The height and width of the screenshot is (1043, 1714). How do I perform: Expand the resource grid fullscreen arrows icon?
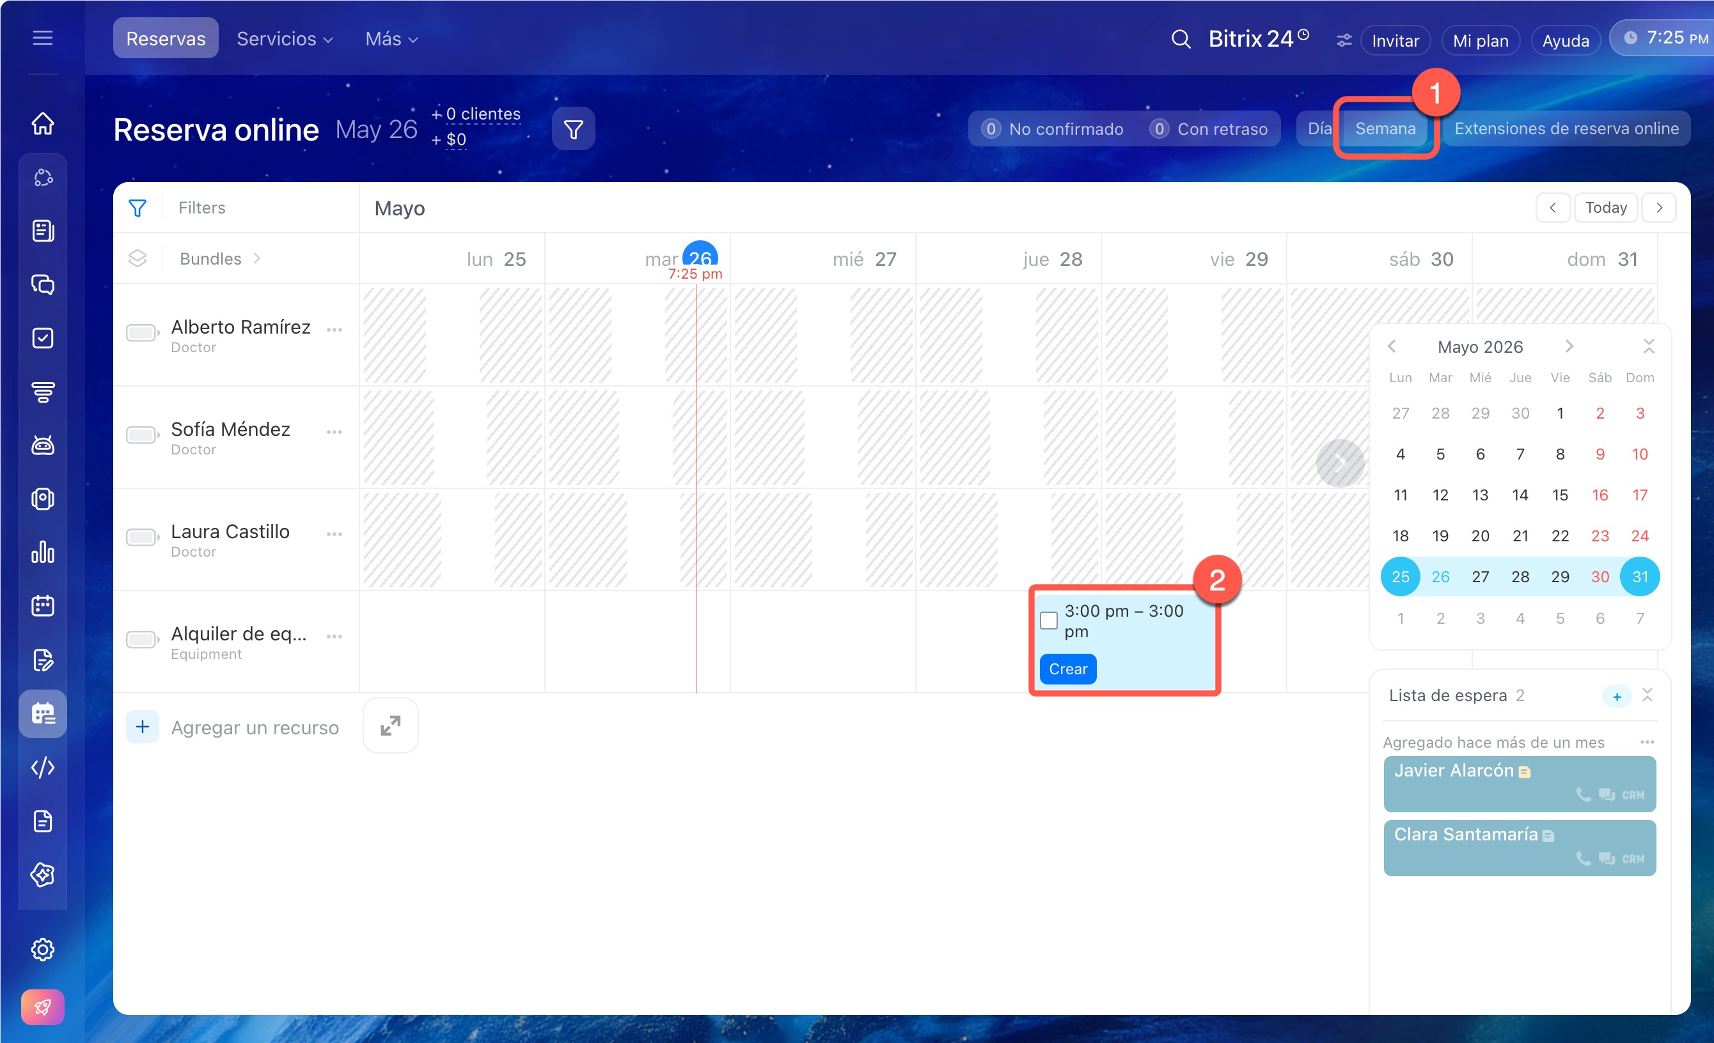pyautogui.click(x=391, y=726)
